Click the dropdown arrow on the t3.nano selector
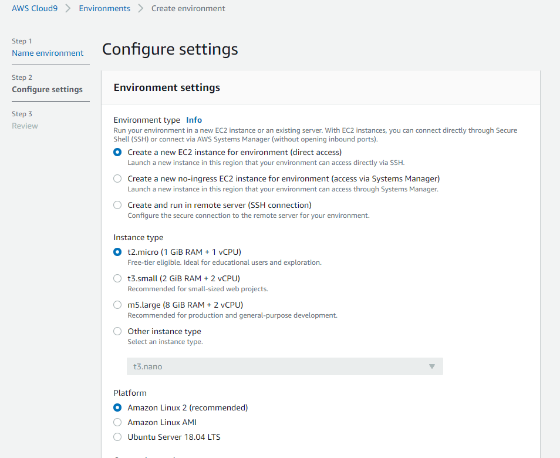The width and height of the screenshot is (560, 458). [432, 366]
